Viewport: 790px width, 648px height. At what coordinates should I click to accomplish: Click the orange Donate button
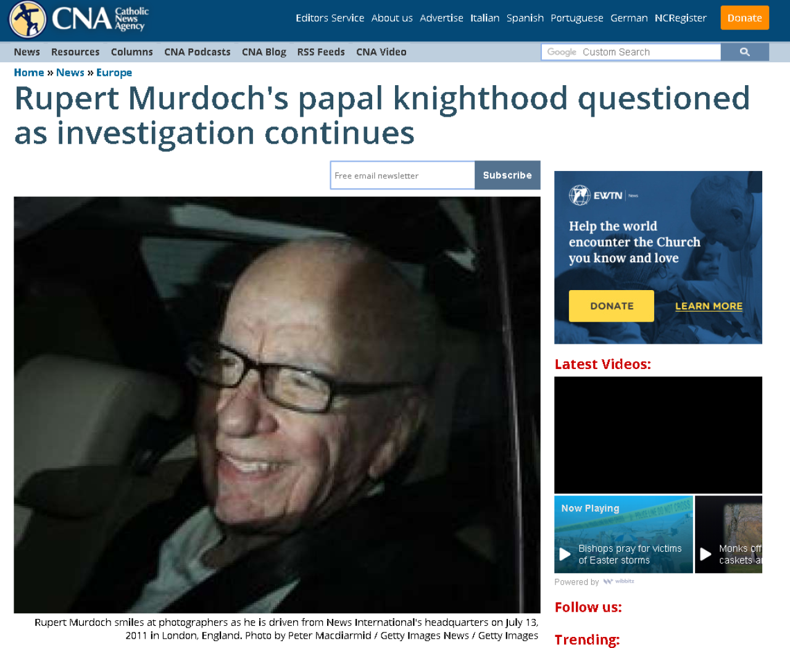tap(745, 18)
